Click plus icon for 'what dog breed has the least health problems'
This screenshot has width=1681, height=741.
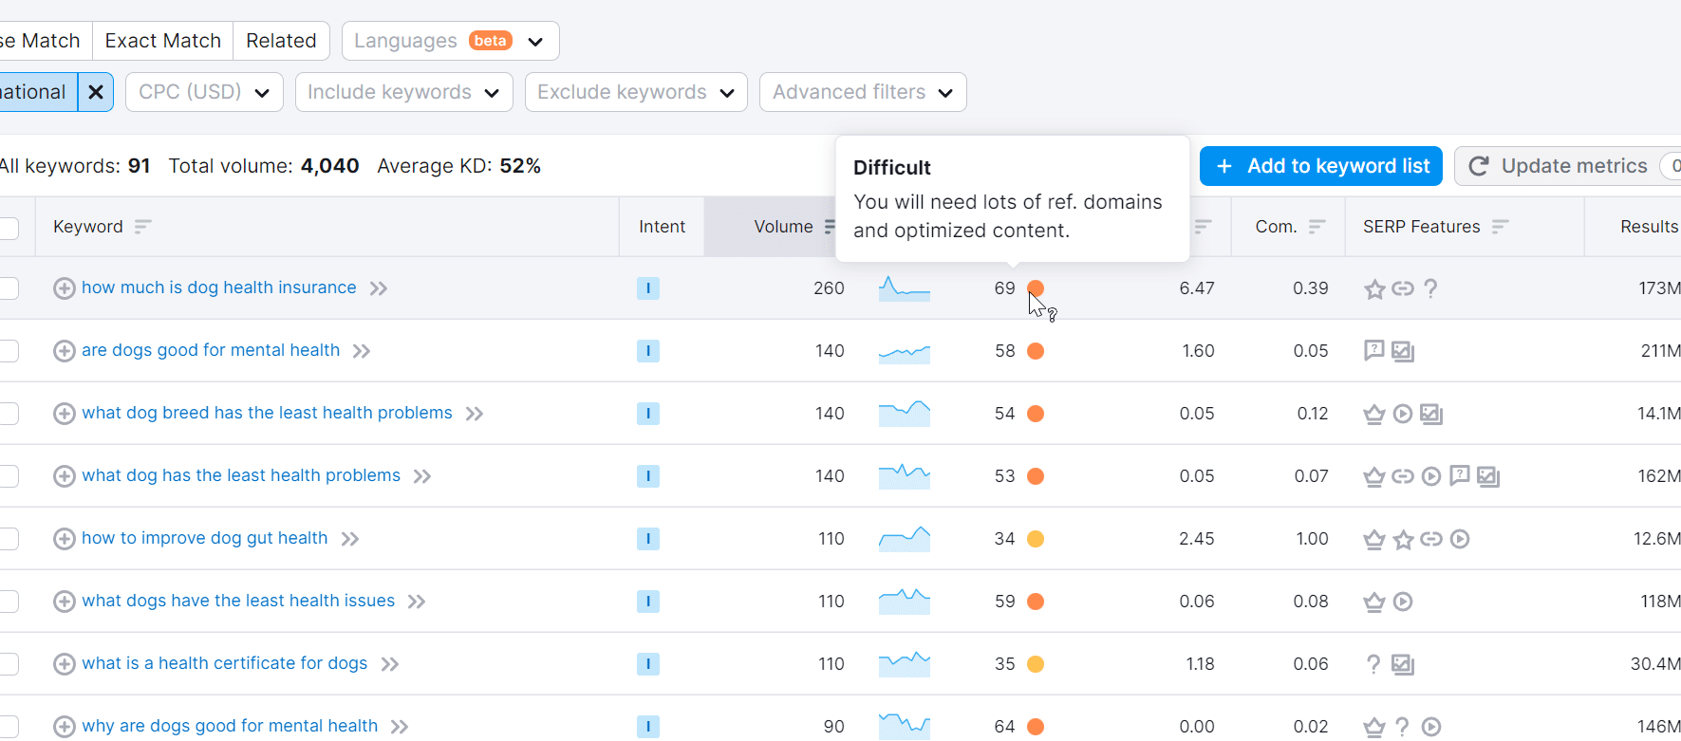click(x=65, y=414)
